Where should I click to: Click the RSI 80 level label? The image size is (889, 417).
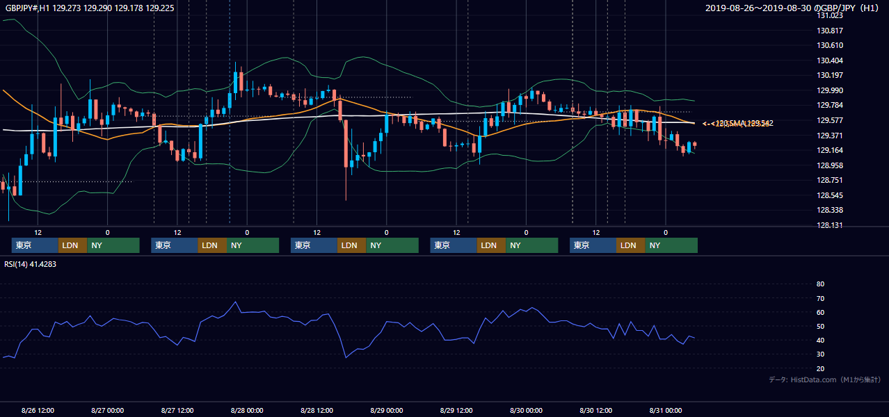820,284
